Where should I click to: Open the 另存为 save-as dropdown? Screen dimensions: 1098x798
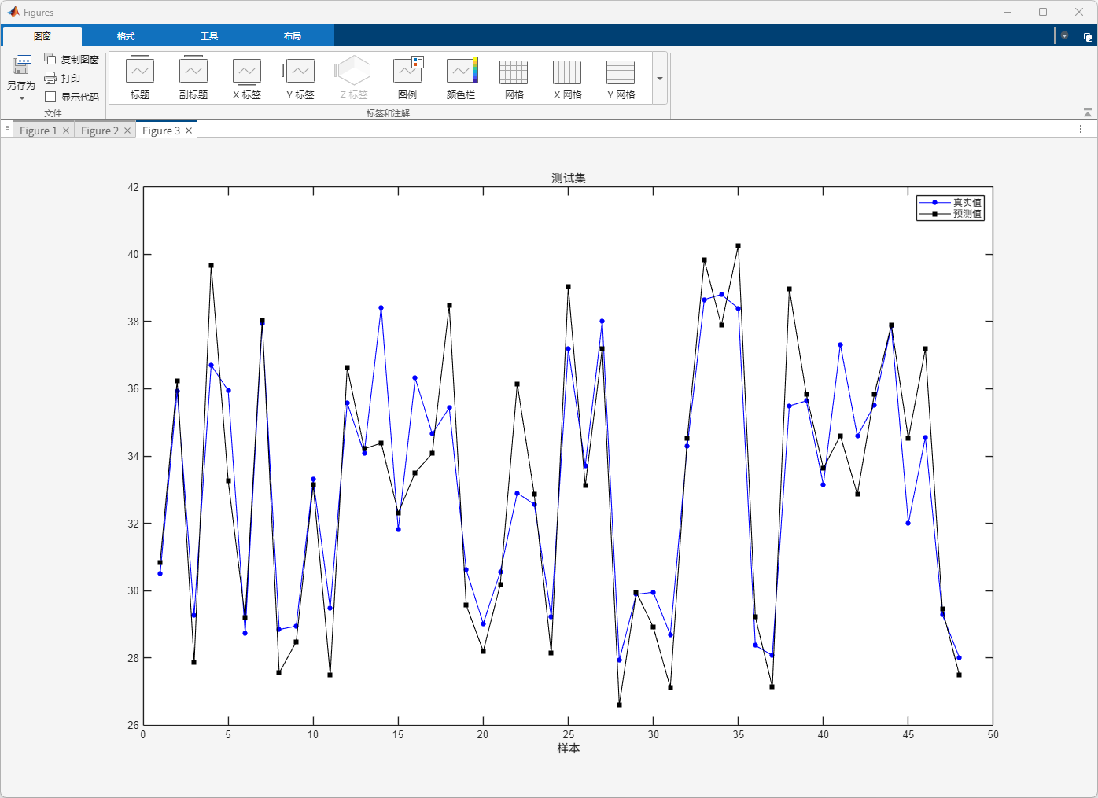[21, 98]
